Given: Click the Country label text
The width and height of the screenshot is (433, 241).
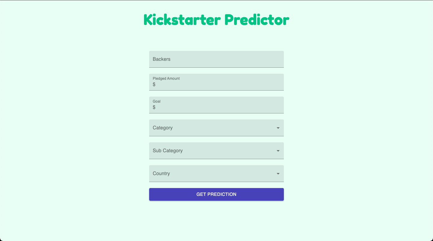Looking at the screenshot, I should coord(161,174).
